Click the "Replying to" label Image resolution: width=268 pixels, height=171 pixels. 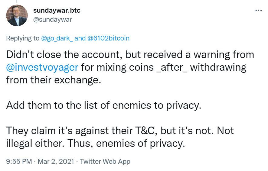pos(23,38)
